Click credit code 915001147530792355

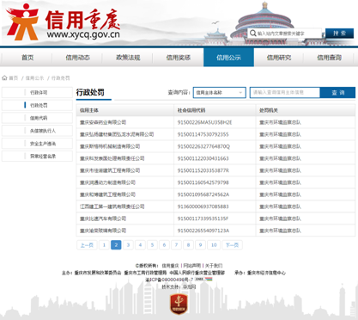point(203,134)
